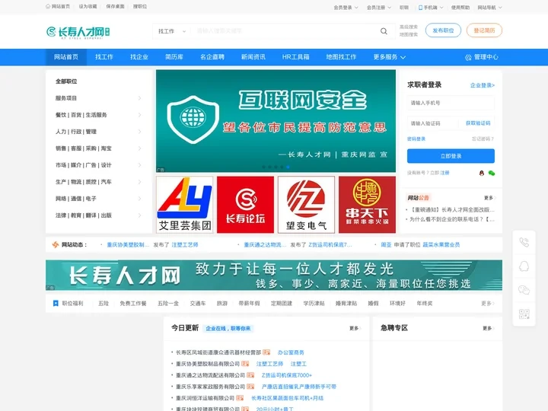Click the 高级搜索 link
The image size is (548, 411).
(409, 27)
